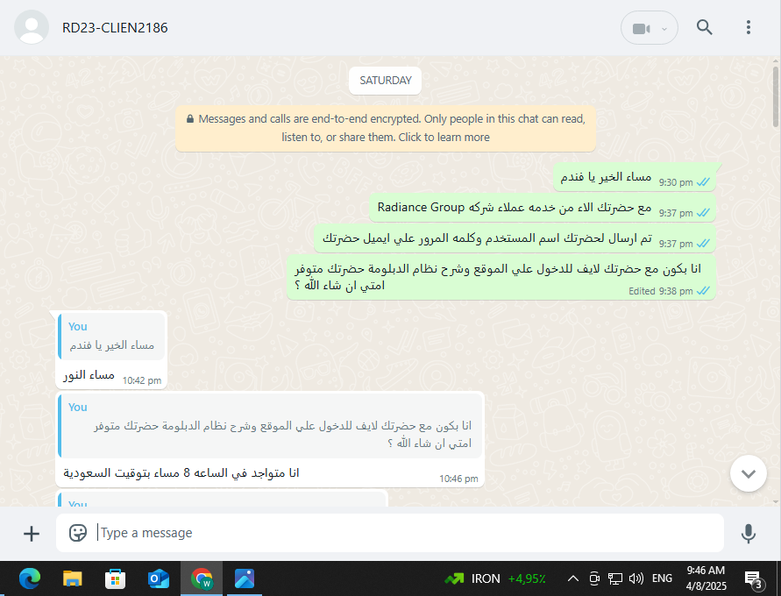Open Outlook from the taskbar
781x596 pixels.
(x=159, y=578)
